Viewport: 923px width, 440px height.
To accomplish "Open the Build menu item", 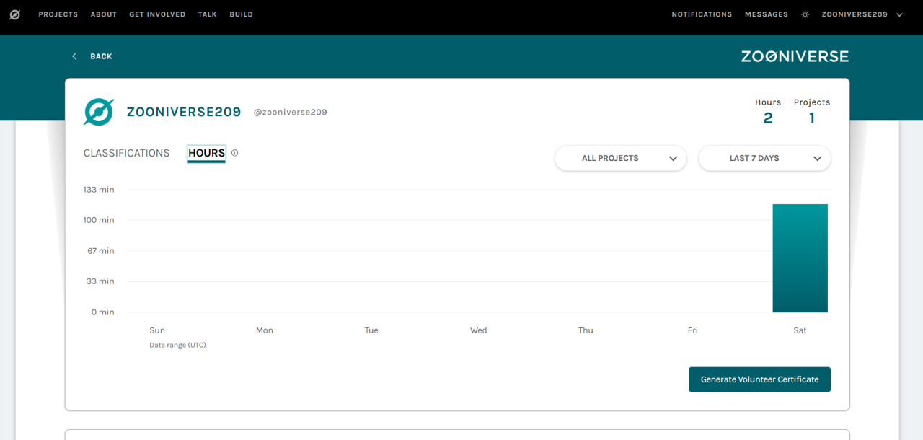I will click(241, 14).
